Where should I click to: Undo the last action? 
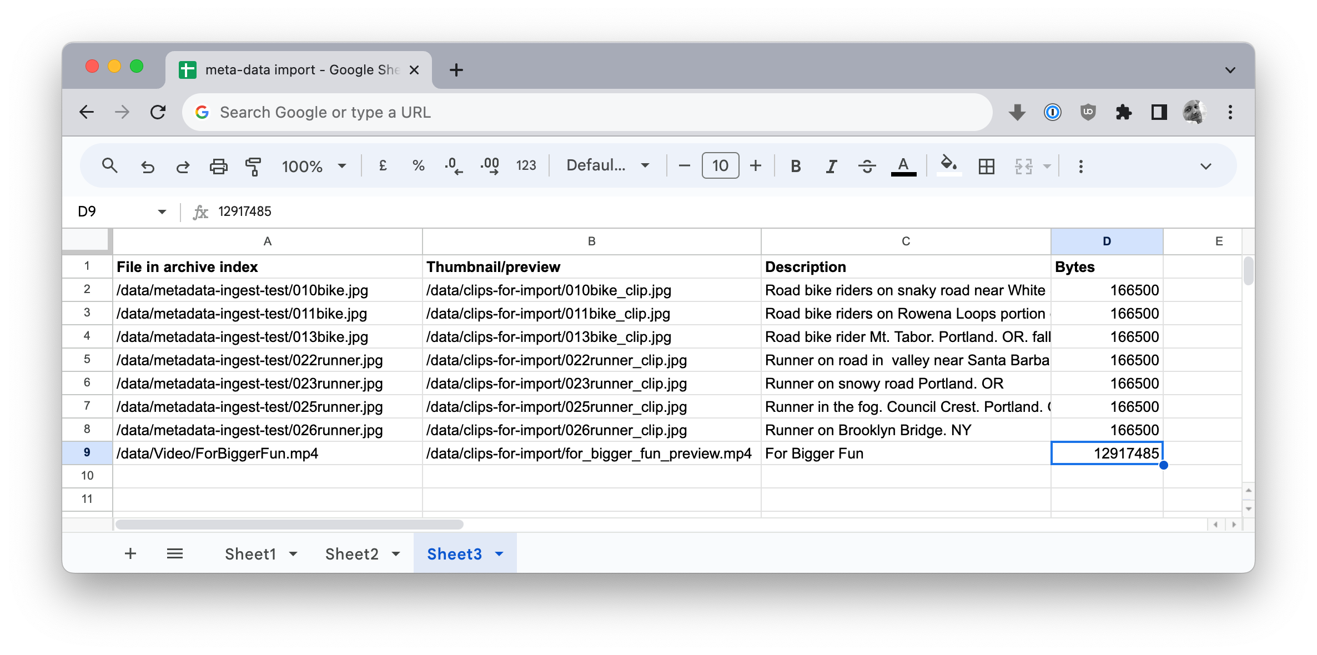(x=147, y=165)
